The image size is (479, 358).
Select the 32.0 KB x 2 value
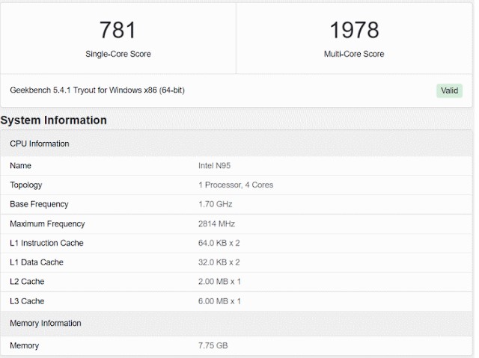[219, 262]
